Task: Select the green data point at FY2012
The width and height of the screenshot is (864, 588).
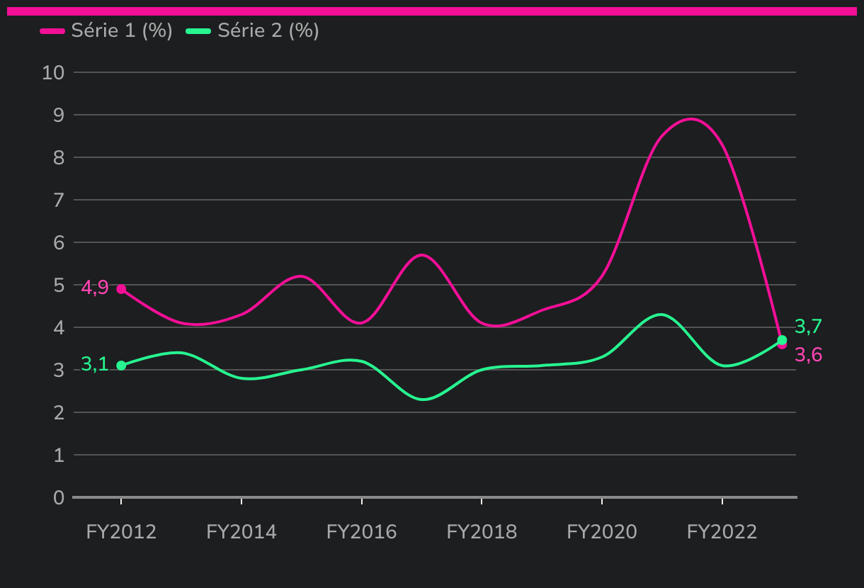Action: click(x=121, y=366)
